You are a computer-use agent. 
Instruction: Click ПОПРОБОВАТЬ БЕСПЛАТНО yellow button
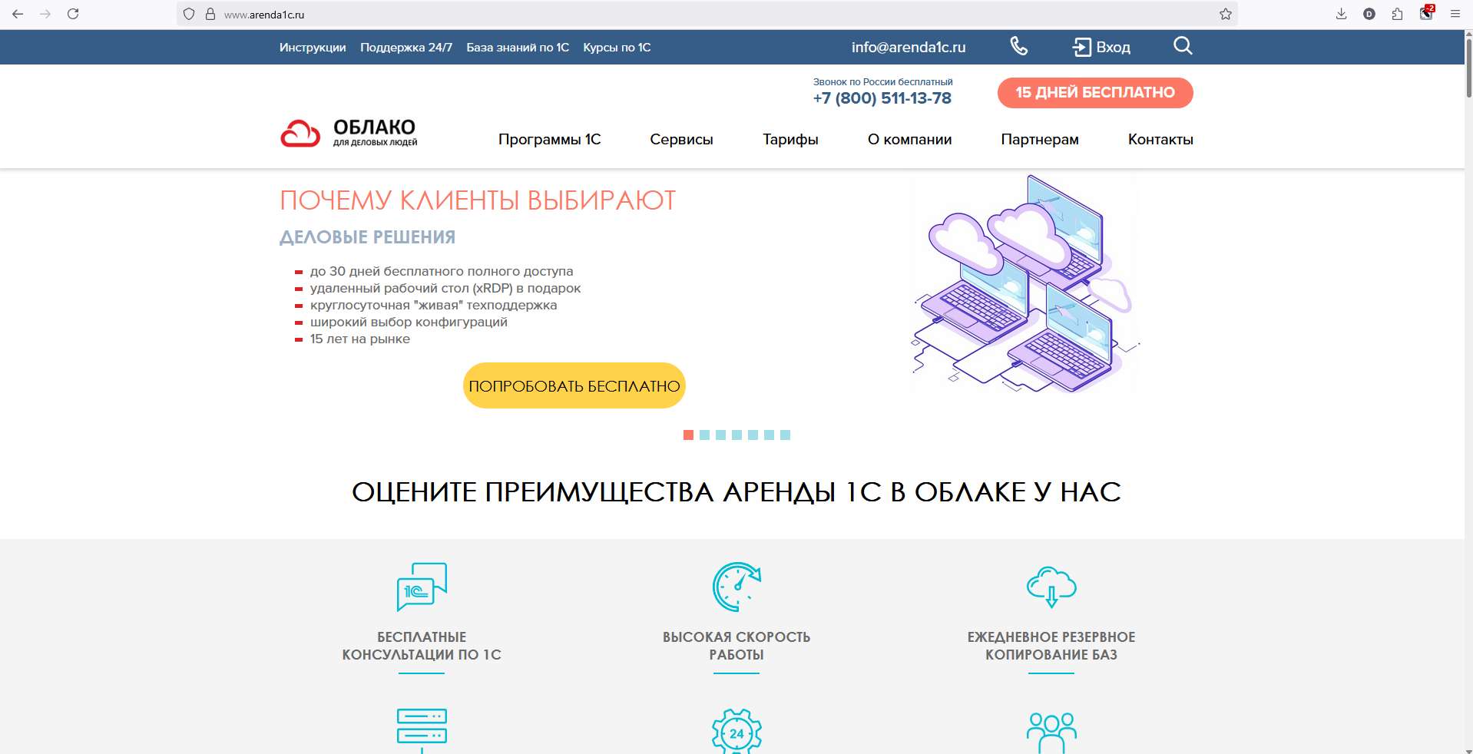tap(574, 385)
